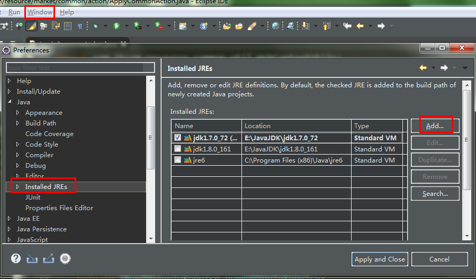Image resolution: width=476 pixels, height=279 pixels.
Task: Open the Window menu
Action: point(40,12)
